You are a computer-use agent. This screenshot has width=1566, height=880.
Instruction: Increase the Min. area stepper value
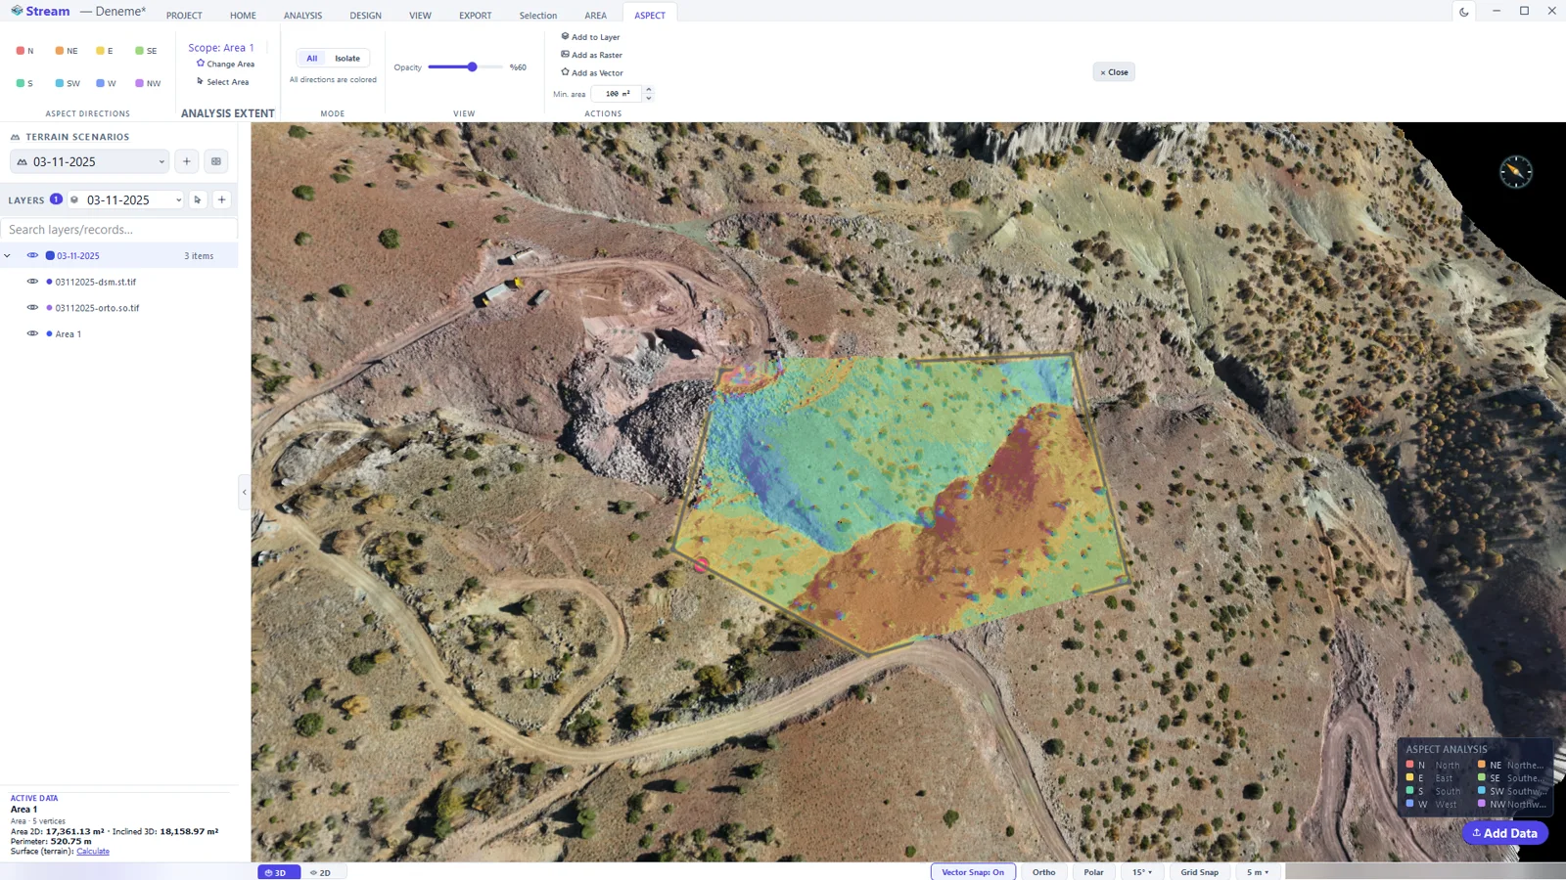(648, 89)
